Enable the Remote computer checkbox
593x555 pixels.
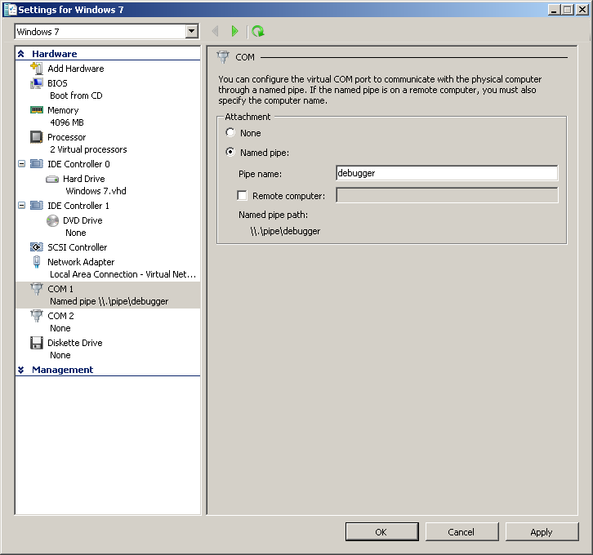click(242, 195)
